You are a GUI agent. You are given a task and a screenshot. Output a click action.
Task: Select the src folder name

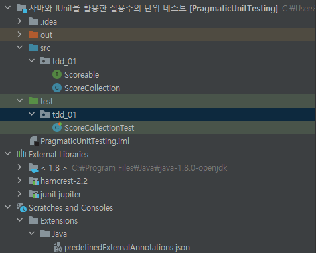click(45, 48)
